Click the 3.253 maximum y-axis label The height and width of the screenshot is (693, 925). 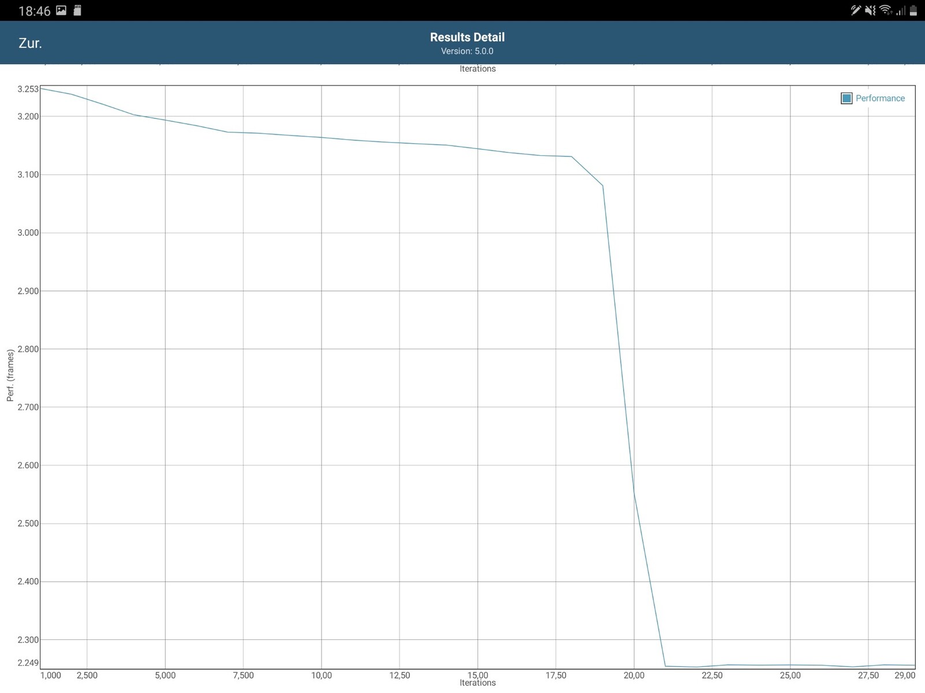[28, 89]
